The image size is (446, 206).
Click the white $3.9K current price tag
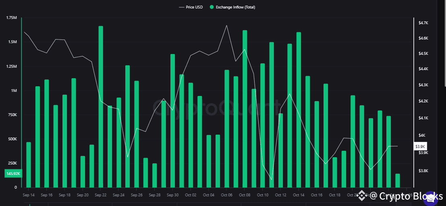(420, 146)
